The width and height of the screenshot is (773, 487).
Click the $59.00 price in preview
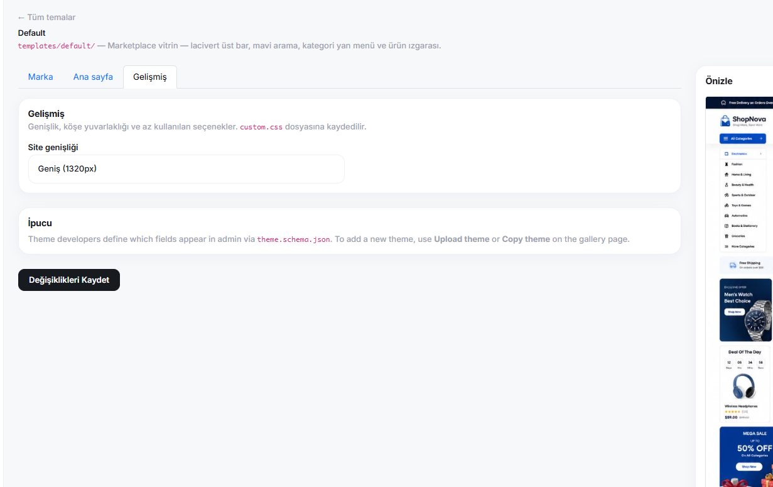(731, 417)
